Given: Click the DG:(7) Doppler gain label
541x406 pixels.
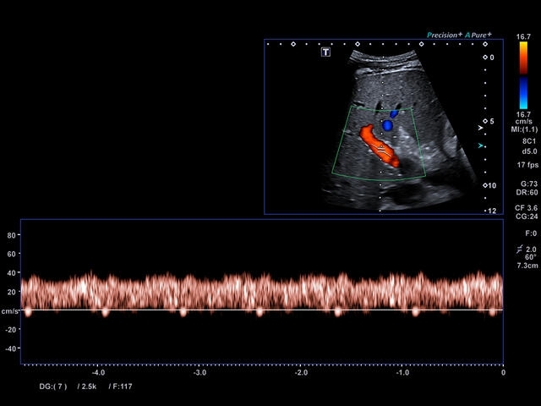Looking at the screenshot, I should pyautogui.click(x=51, y=387).
